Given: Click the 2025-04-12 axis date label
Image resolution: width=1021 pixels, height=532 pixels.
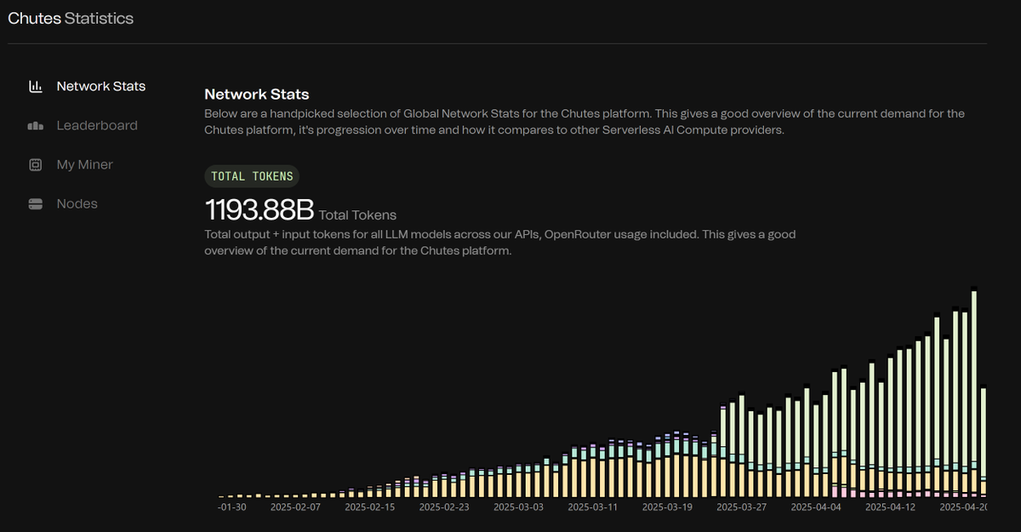Looking at the screenshot, I should click(x=891, y=506).
